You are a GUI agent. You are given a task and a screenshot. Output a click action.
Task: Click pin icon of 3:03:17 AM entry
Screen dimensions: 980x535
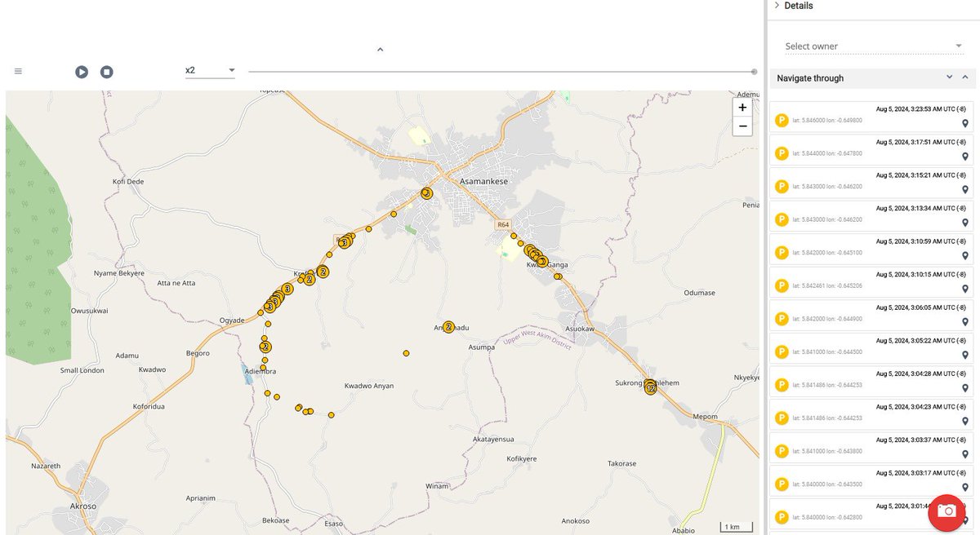pyautogui.click(x=964, y=487)
